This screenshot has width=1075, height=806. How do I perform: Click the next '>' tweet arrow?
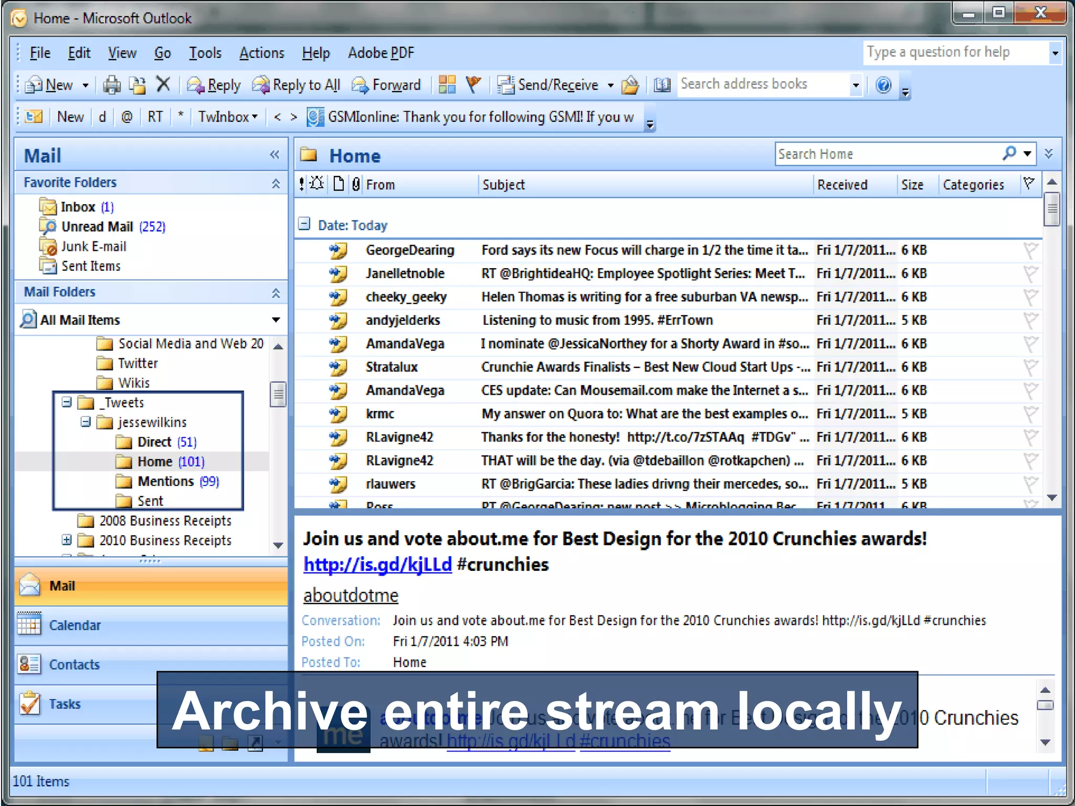294,116
